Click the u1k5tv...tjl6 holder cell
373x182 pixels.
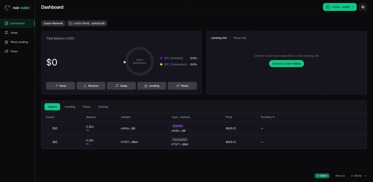(128, 128)
